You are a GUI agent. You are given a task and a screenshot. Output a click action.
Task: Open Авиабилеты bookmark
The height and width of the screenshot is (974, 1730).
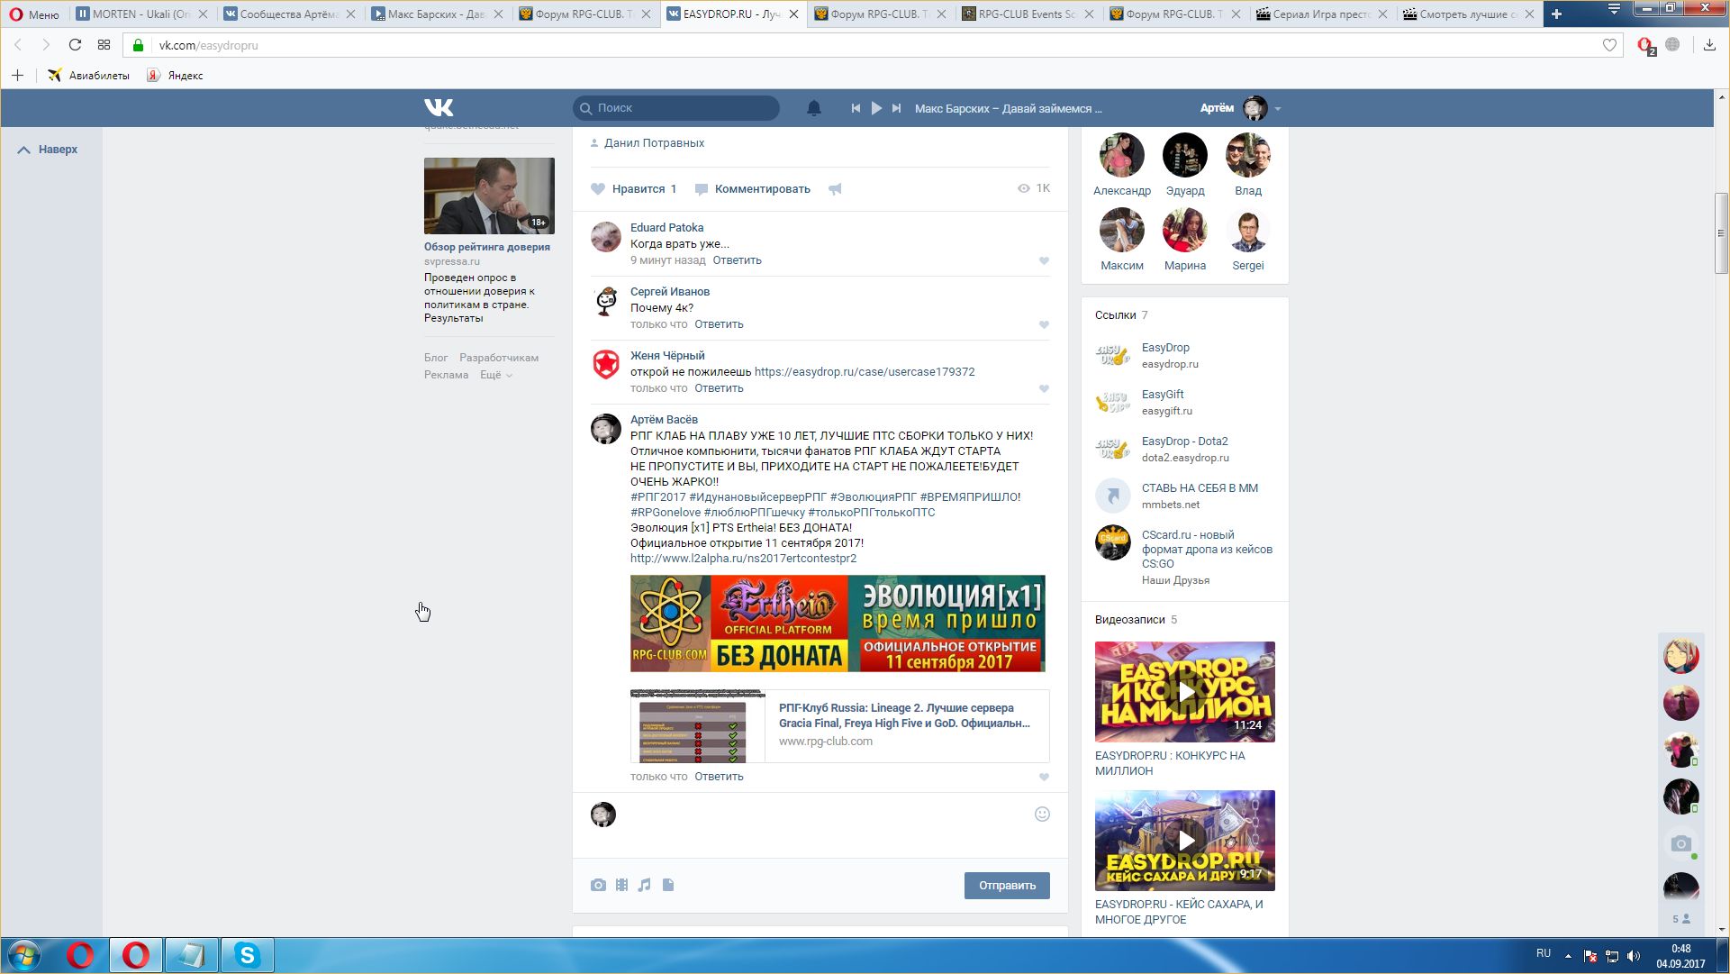coord(88,76)
